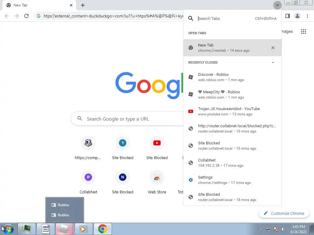Collapse the Recently Closed section
Viewport: 314px width, 235px height.
coord(273,62)
